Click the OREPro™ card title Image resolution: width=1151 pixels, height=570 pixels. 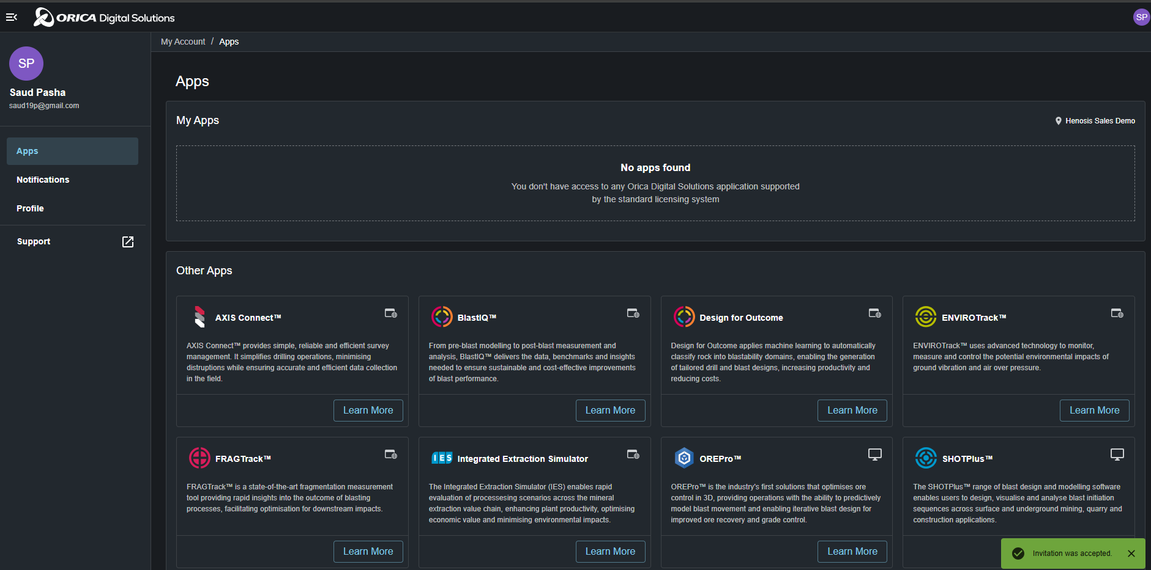pyautogui.click(x=720, y=459)
